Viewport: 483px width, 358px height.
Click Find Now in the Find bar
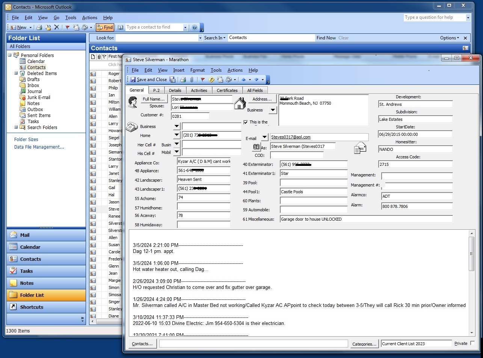pos(326,38)
